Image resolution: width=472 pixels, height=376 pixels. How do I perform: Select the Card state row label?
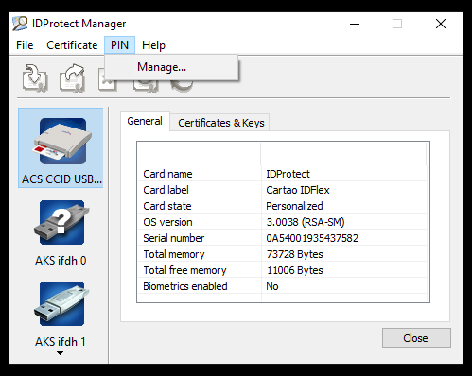[x=167, y=206]
